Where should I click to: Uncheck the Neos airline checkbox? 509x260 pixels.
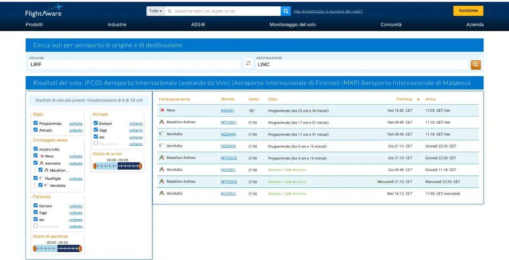click(36, 156)
